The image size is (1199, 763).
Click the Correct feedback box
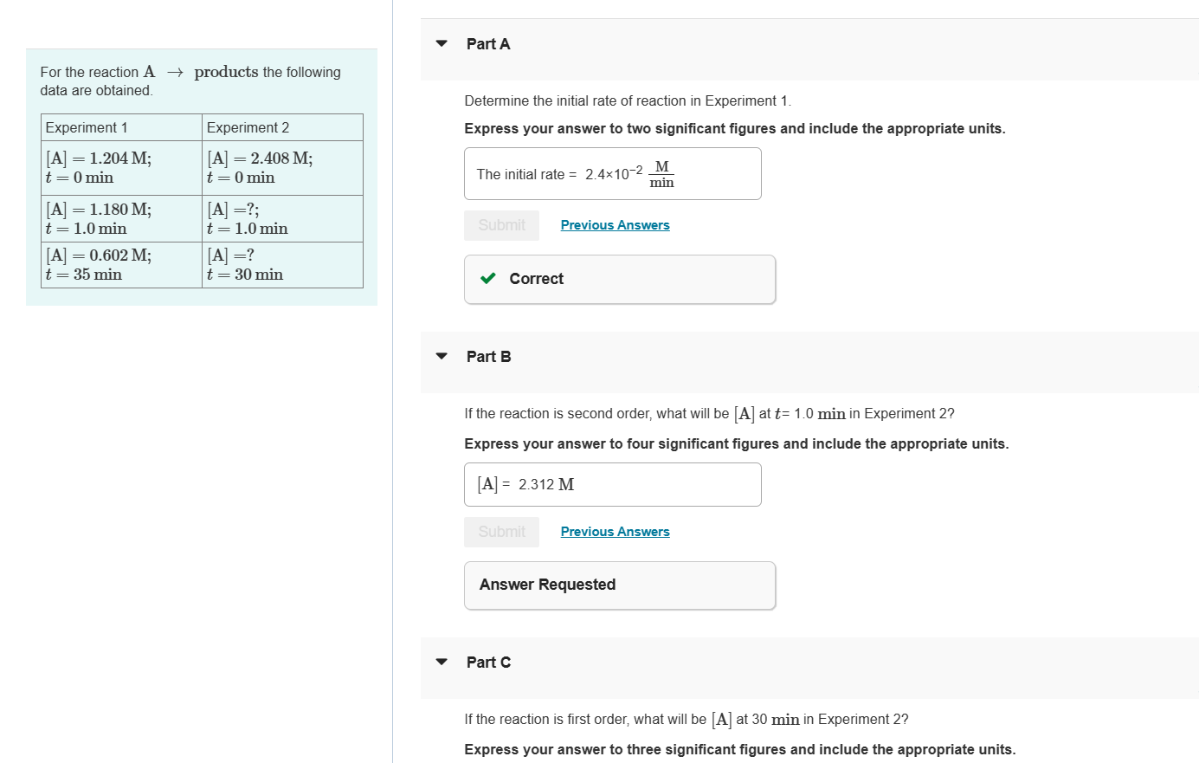[x=619, y=278]
